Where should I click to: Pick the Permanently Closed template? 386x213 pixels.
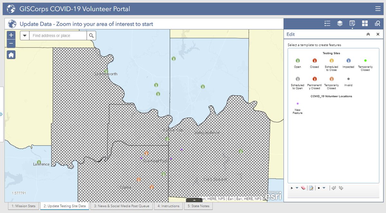coord(315,83)
